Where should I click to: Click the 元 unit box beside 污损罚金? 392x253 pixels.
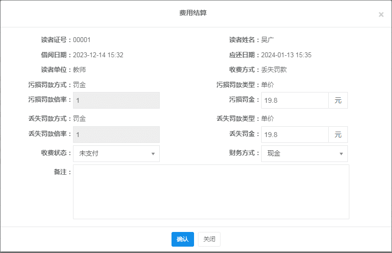coord(338,100)
